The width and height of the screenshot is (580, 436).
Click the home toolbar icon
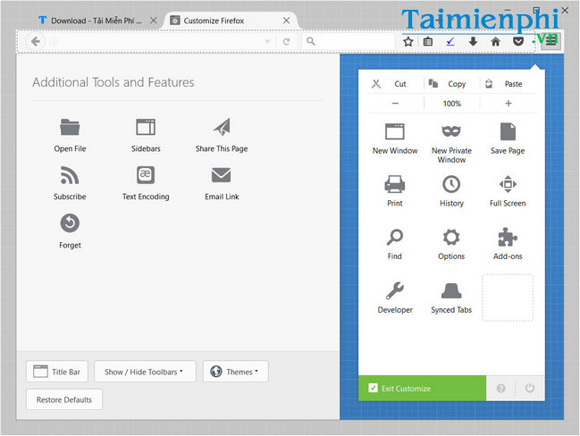pyautogui.click(x=496, y=41)
